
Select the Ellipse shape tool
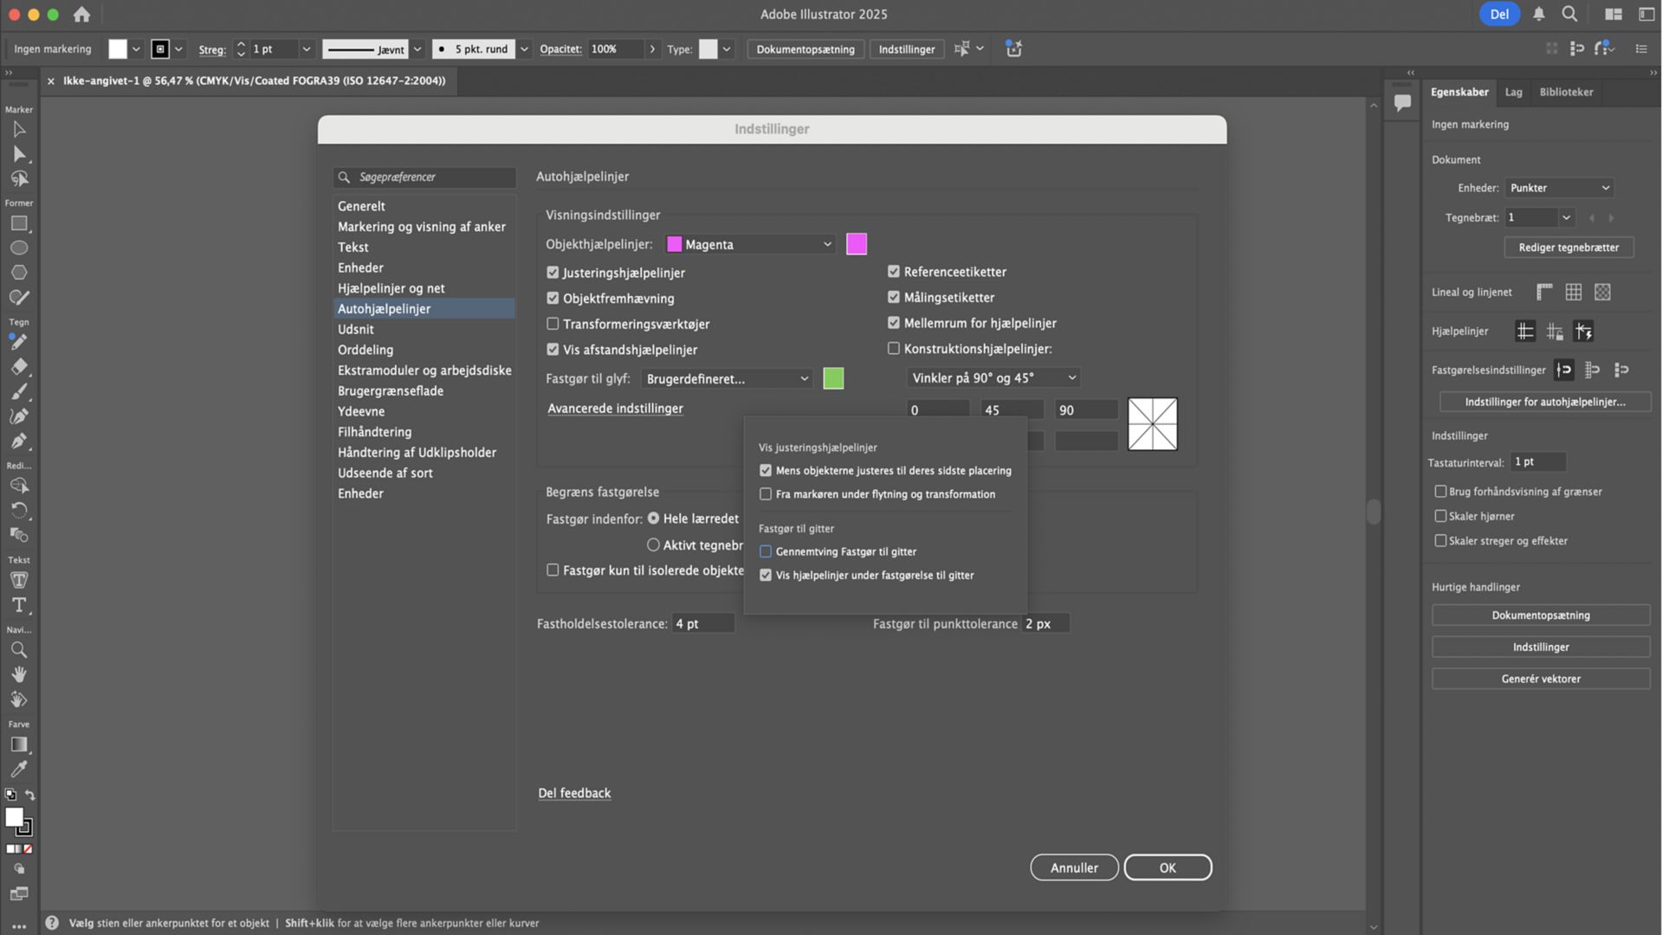pos(19,248)
